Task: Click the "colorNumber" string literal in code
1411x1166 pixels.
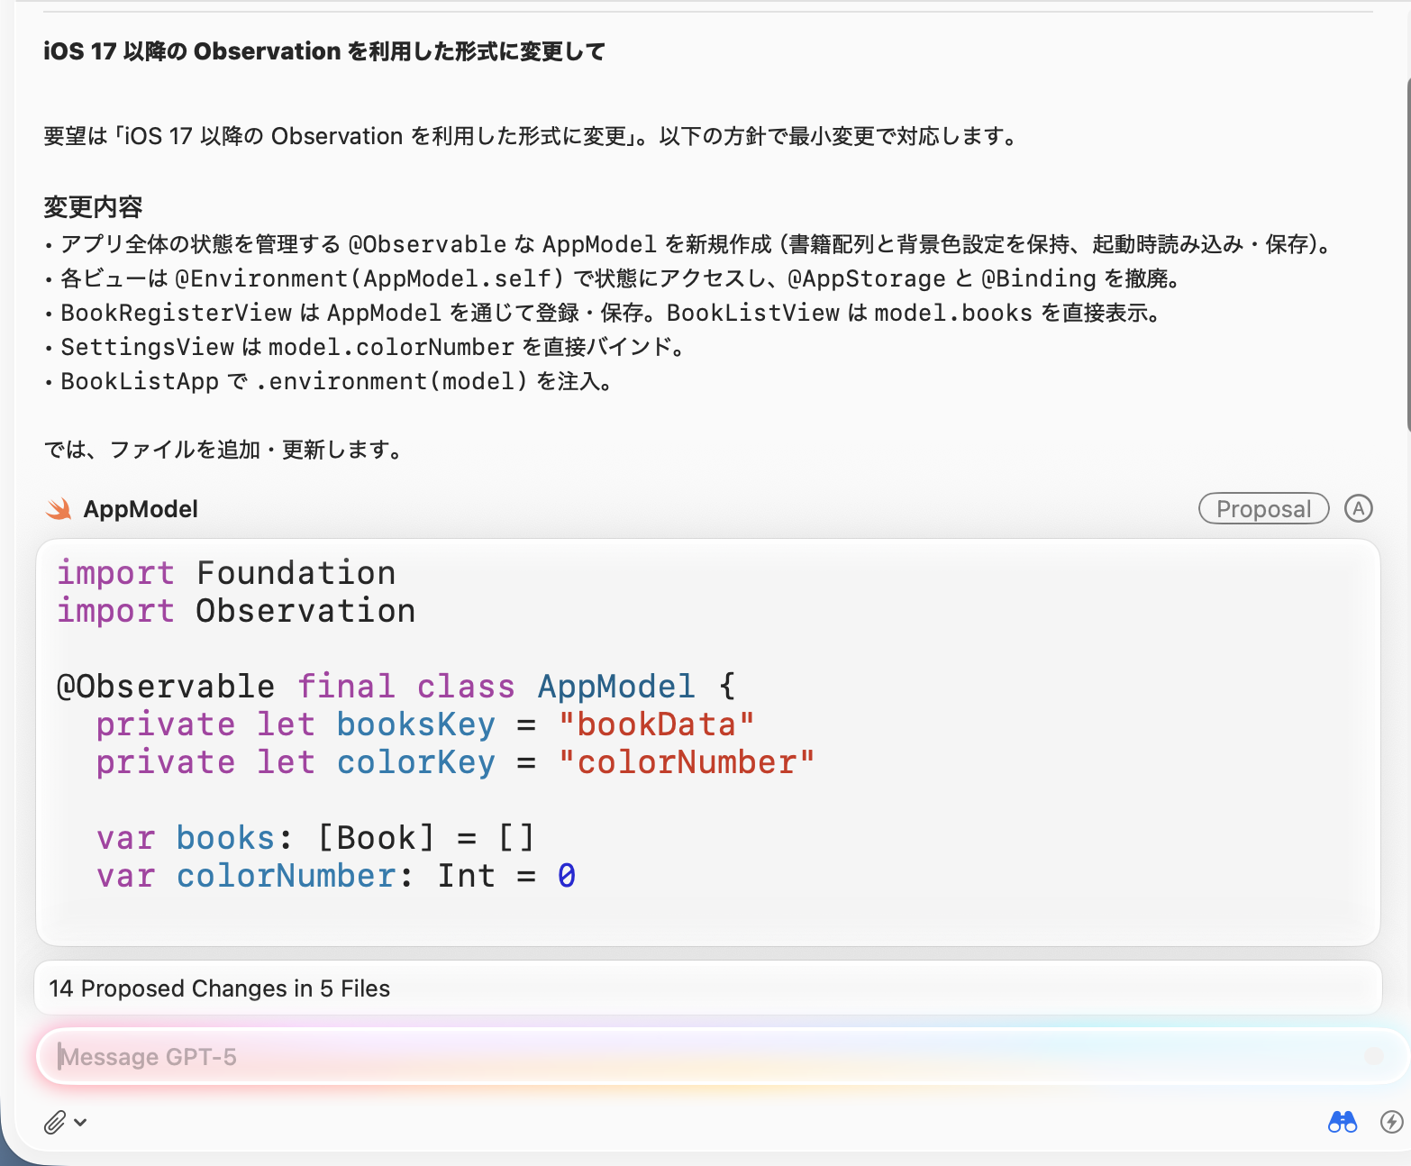Action: pyautogui.click(x=686, y=762)
